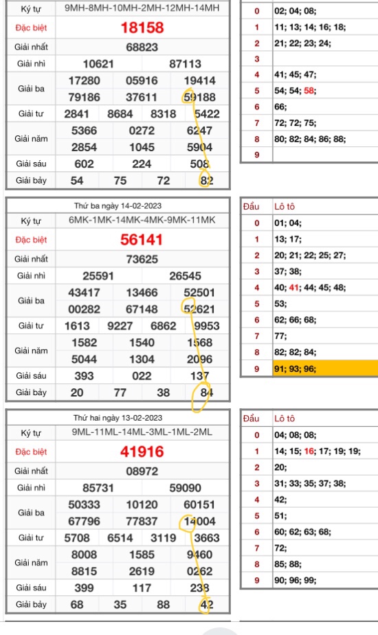
Task: Select second prize number 87113
Action: tap(185, 64)
